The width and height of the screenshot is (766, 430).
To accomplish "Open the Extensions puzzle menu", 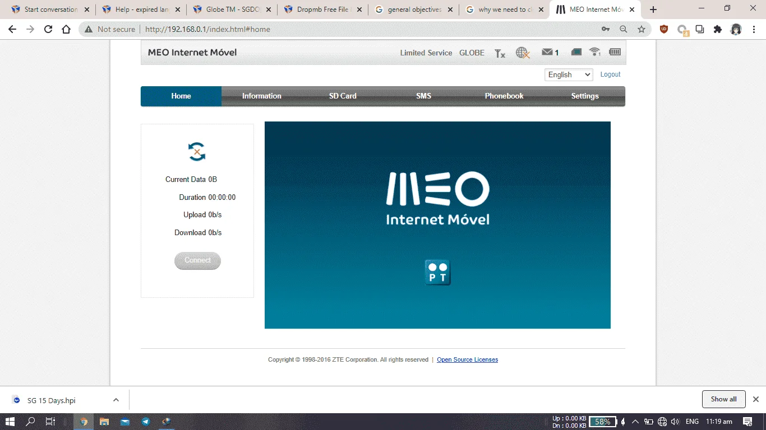I will click(718, 29).
